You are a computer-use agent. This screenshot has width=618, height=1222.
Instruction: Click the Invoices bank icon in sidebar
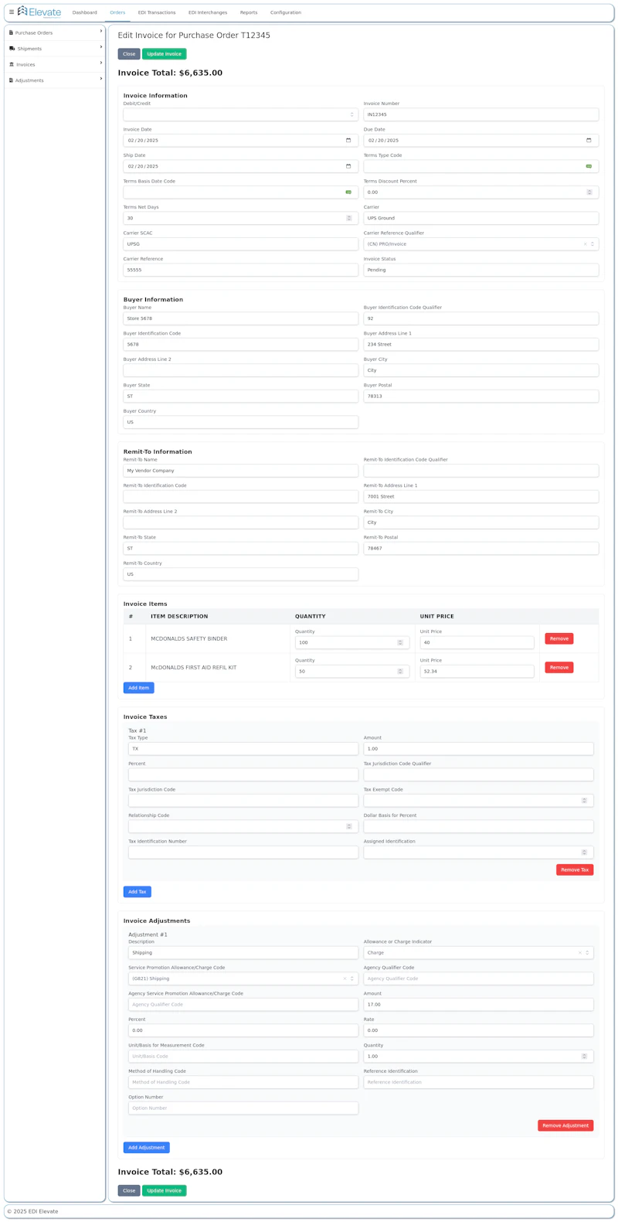[11, 64]
